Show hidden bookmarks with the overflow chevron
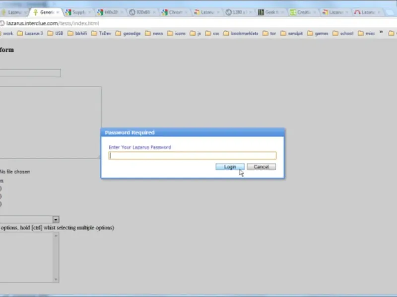Screen dimensions: 397x297 pos(381,32)
